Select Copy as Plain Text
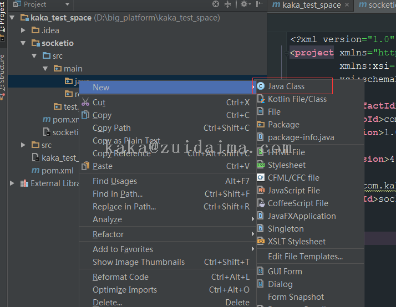 [x=167, y=141]
